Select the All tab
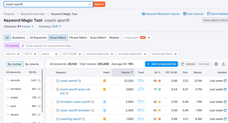This screenshot has width=228, height=123. tap(7, 38)
